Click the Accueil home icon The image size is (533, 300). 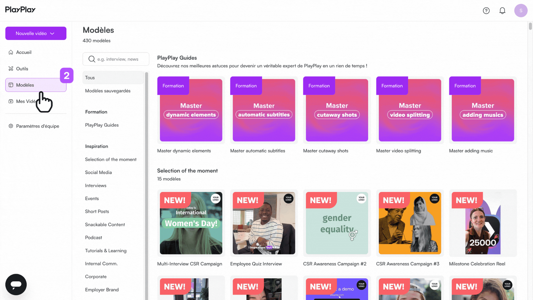(11, 52)
